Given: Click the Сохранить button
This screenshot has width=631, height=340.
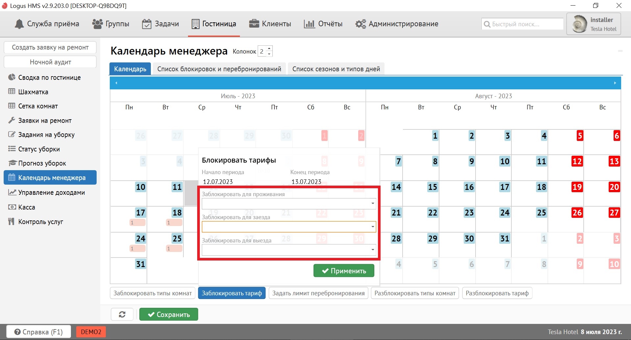Looking at the screenshot, I should click(x=169, y=314).
